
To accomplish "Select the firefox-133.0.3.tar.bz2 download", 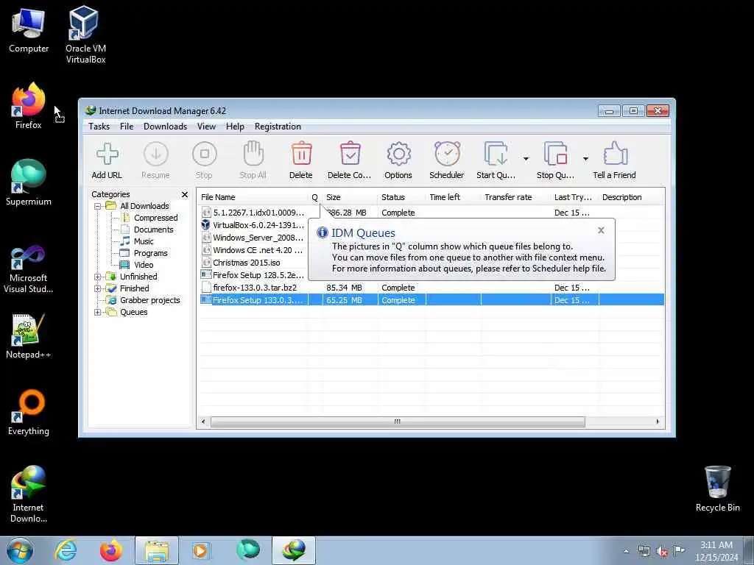I will (x=431, y=288).
